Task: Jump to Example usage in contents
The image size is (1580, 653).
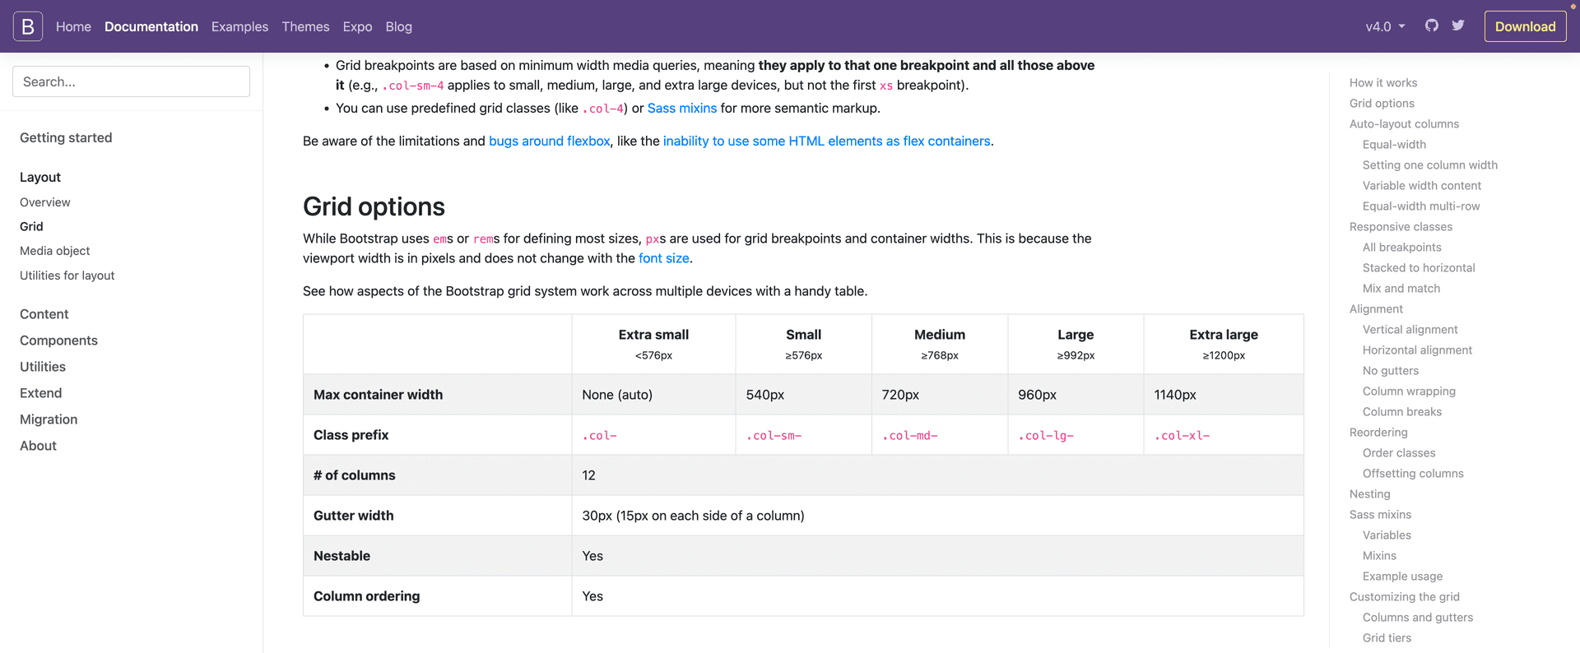Action: (1402, 577)
